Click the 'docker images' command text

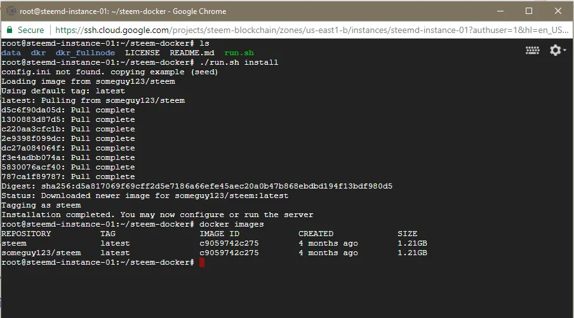pyautogui.click(x=231, y=224)
